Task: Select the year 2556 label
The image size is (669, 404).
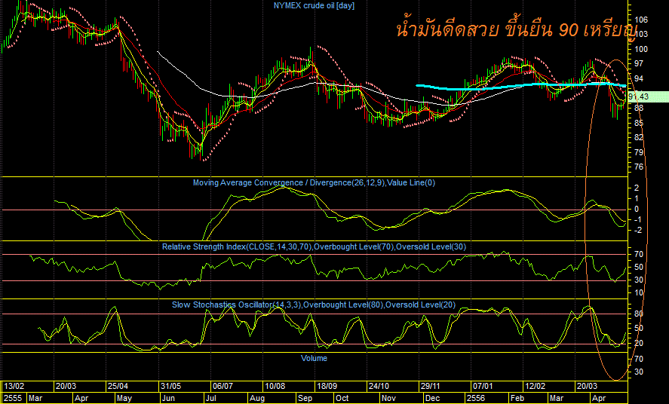Action: coord(475,398)
